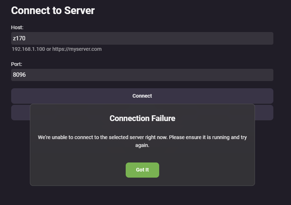Click the word "again." in the dialog message
The height and width of the screenshot is (205, 291).
click(x=142, y=146)
